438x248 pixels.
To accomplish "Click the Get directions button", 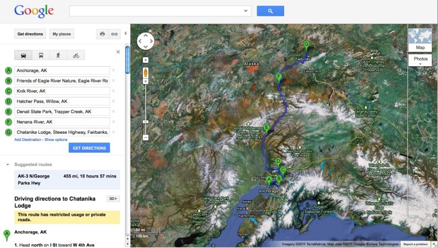I will pos(30,34).
